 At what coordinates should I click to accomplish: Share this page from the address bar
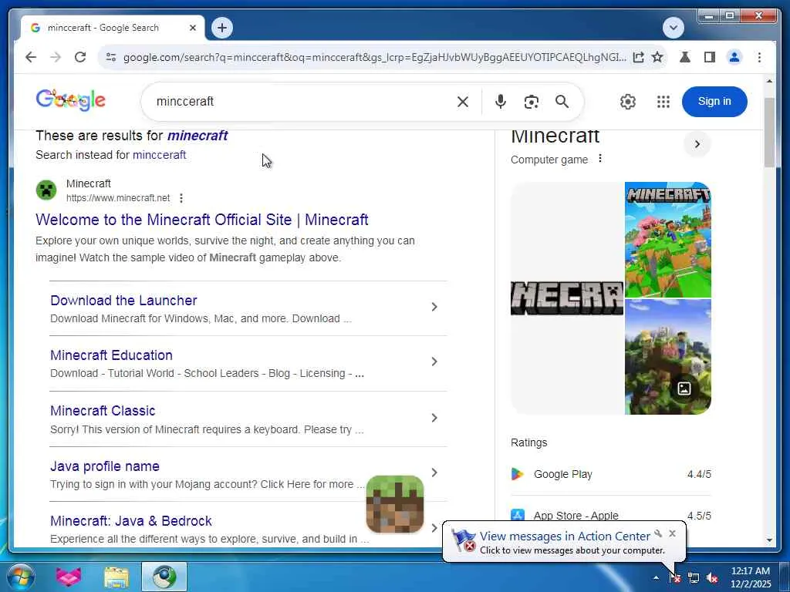coord(638,57)
